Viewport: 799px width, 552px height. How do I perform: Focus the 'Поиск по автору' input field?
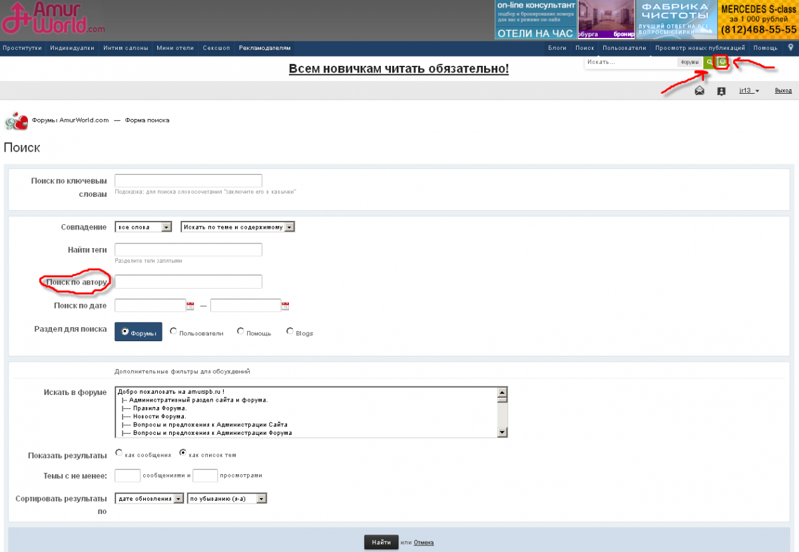188,282
